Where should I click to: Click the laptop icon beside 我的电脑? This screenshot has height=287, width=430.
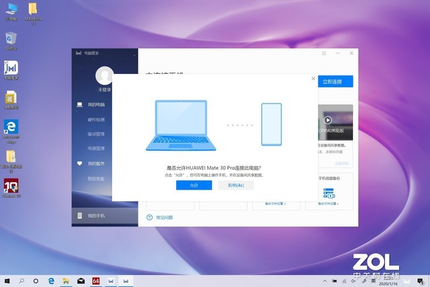(79, 105)
